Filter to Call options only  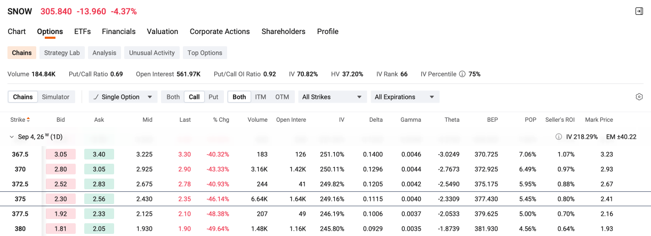tap(195, 97)
